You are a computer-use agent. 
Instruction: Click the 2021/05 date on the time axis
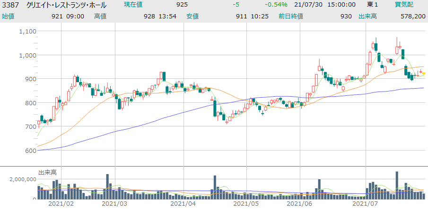[246, 204]
